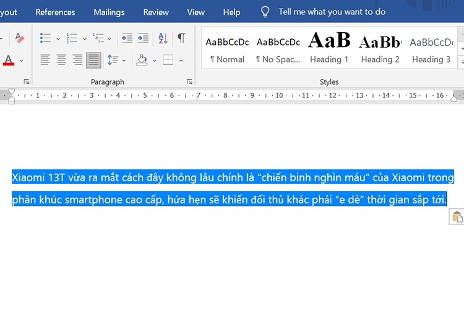Click the line and paragraph spacing icon
464x309 pixels.
pyautogui.click(x=113, y=60)
